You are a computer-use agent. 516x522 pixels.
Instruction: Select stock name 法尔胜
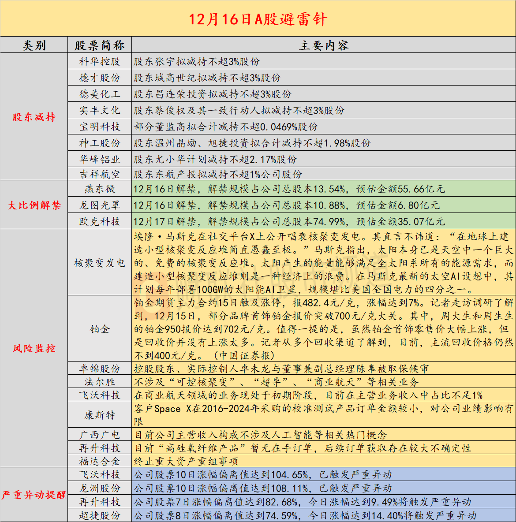(x=100, y=382)
